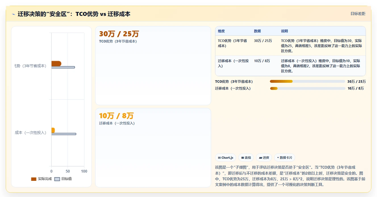The height and width of the screenshot is (197, 377).
Task: Click the title 迁移决策的"安全区" heading
Action: click(74, 14)
